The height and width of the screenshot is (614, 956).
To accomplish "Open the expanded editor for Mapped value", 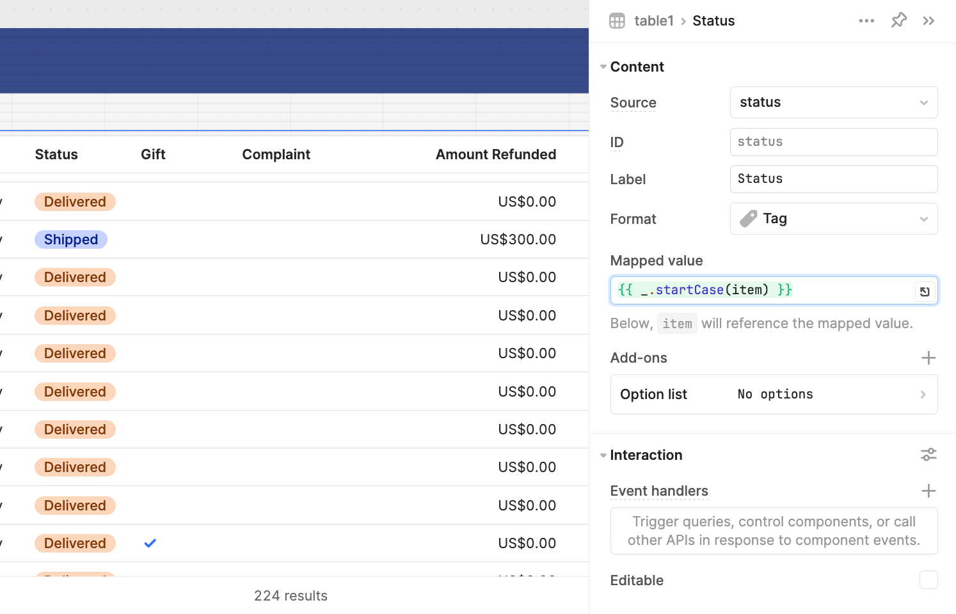I will [x=925, y=292].
